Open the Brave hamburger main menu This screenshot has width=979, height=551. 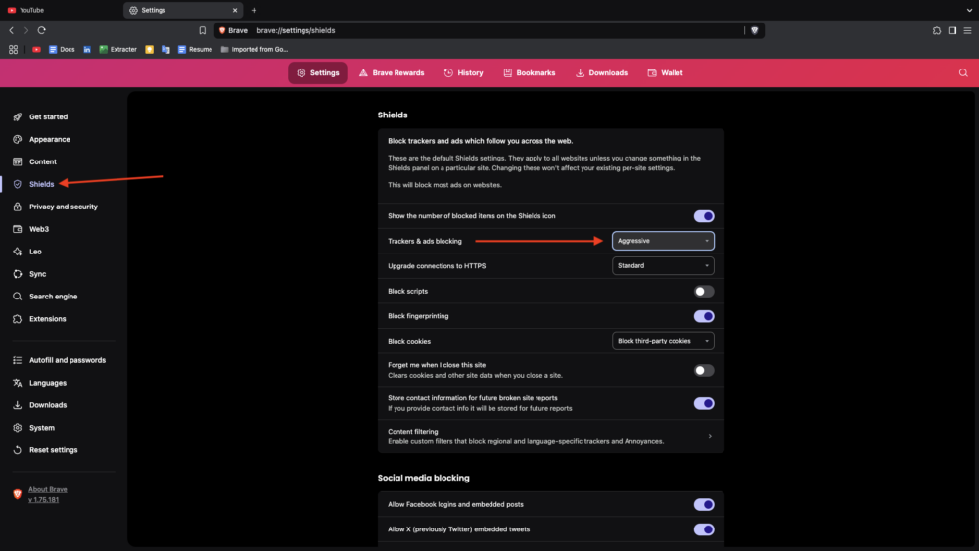pyautogui.click(x=967, y=30)
